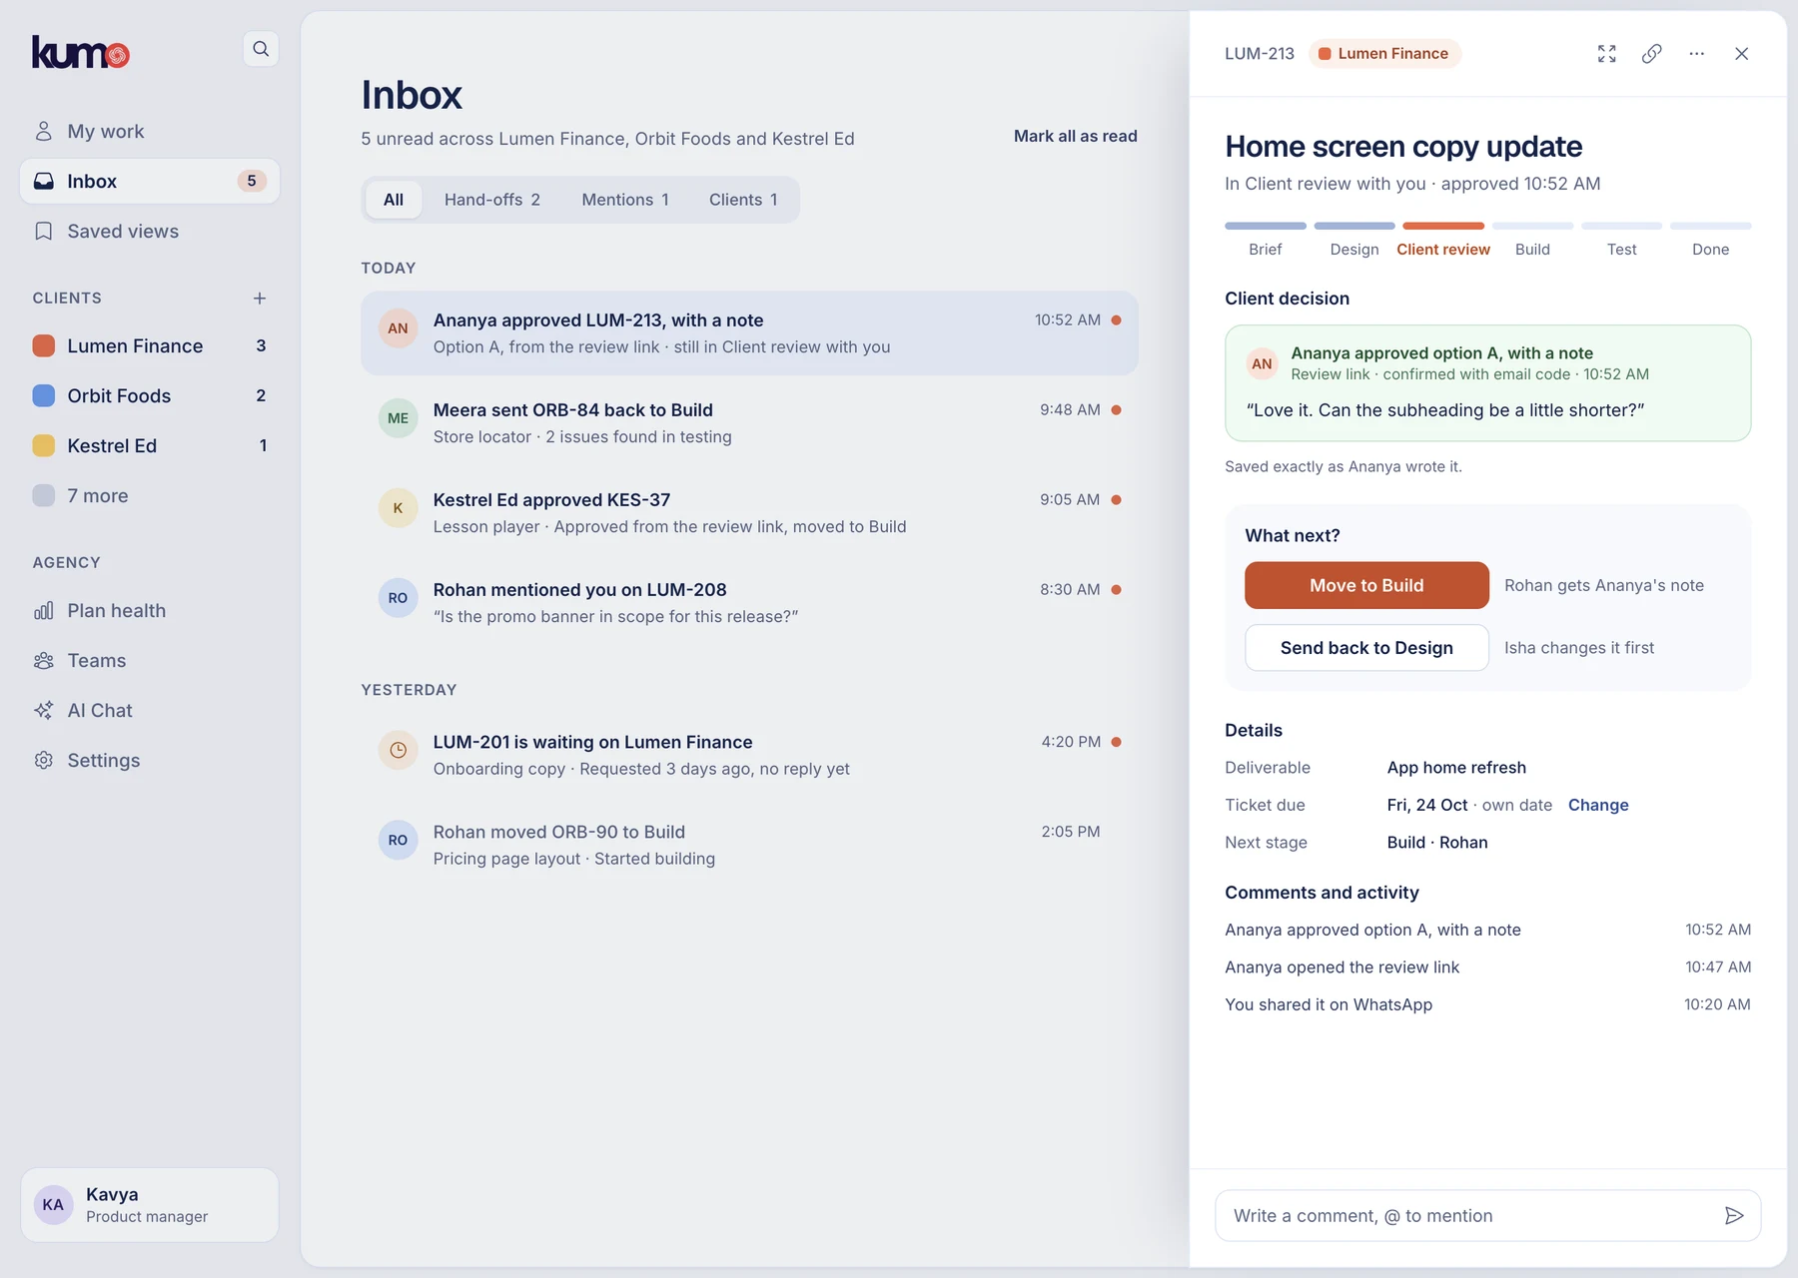Select the Orbit Foods client
This screenshot has width=1798, height=1278.
click(150, 395)
